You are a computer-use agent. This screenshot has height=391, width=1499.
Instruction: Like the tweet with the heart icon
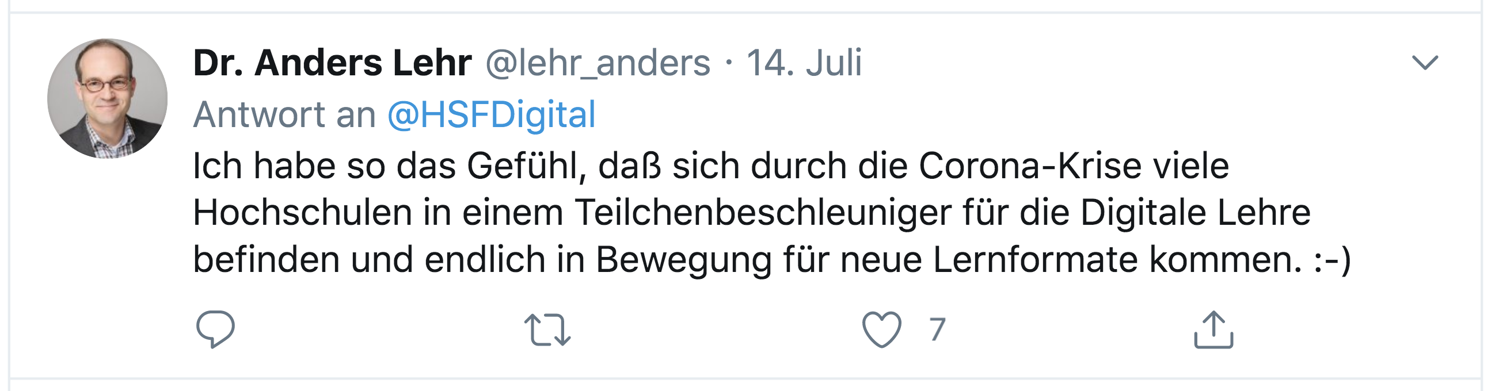click(881, 329)
